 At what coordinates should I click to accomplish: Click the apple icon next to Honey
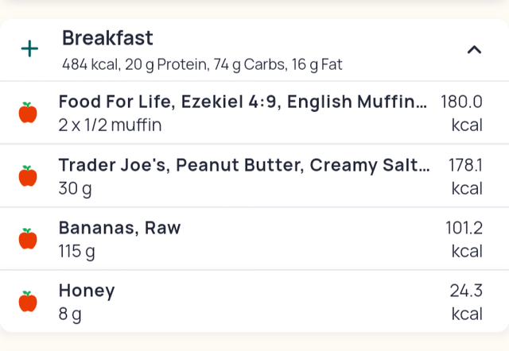point(28,301)
